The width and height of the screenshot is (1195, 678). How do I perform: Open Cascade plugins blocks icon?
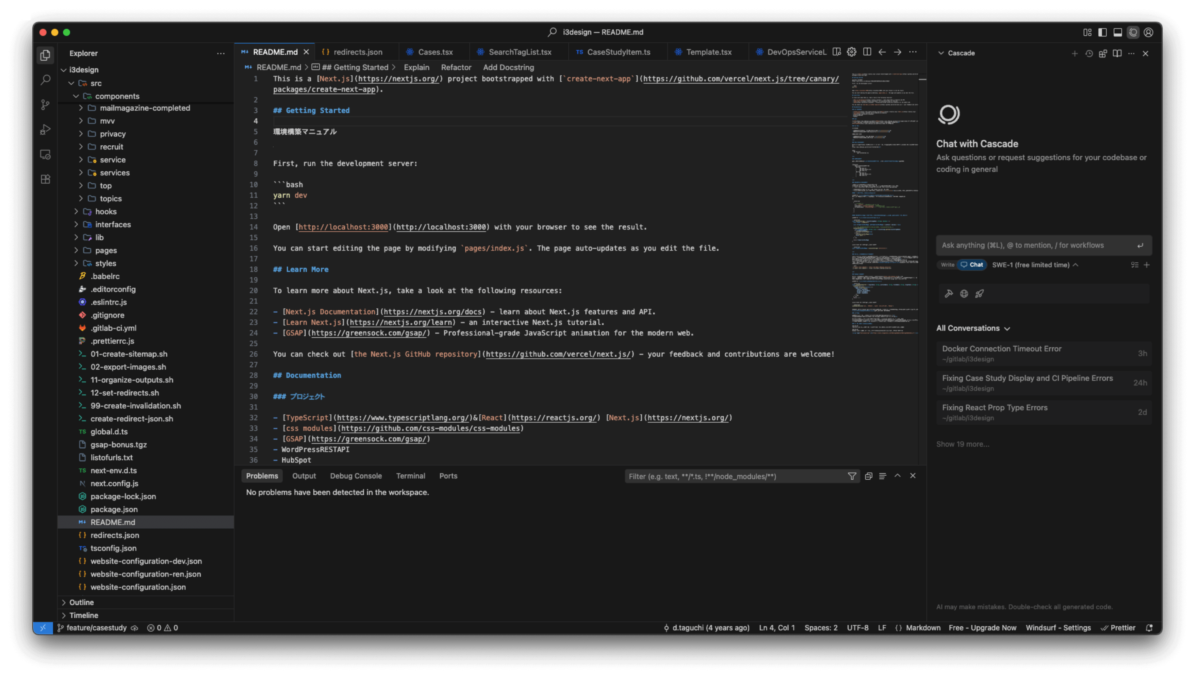click(1103, 53)
